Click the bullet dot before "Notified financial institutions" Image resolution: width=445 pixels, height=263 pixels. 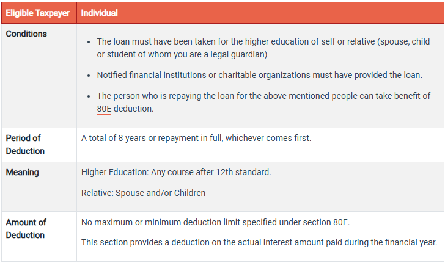89,76
